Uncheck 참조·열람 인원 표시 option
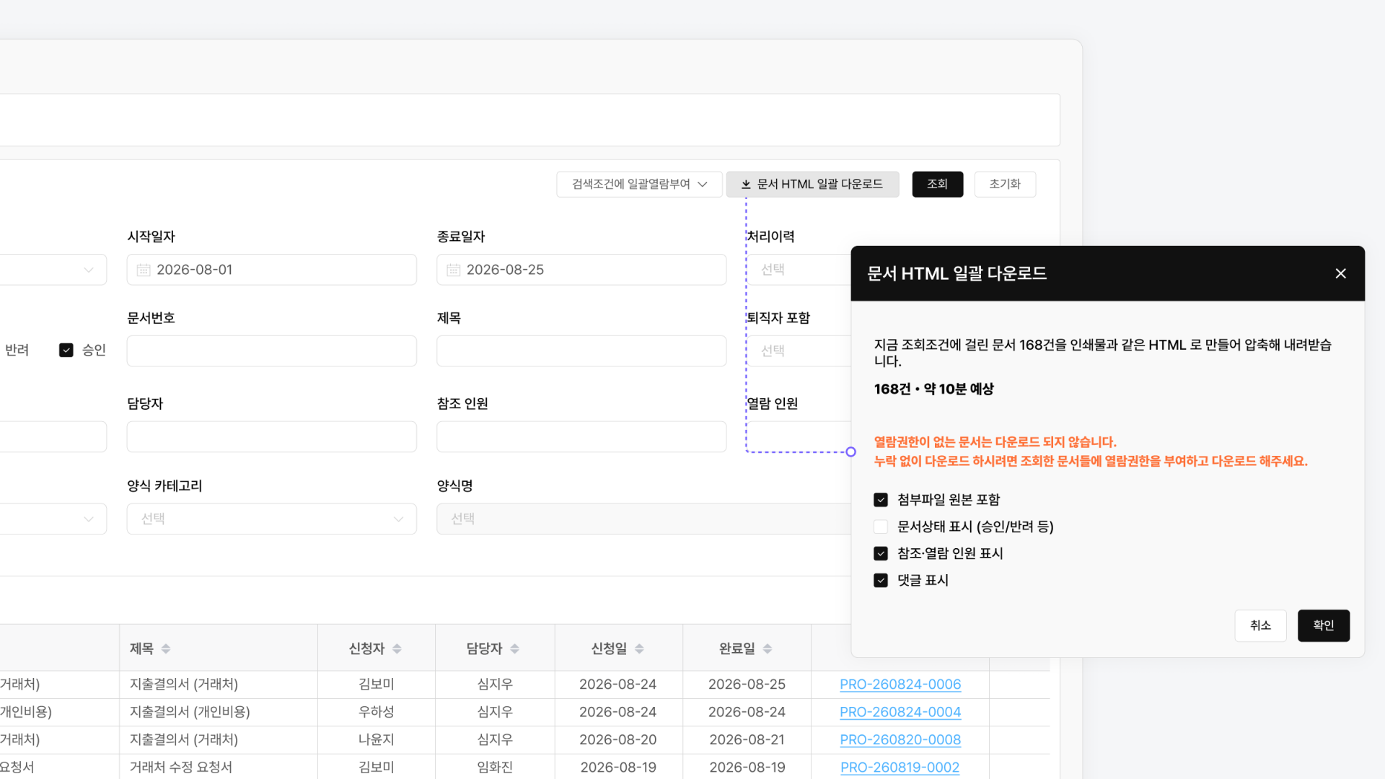The height and width of the screenshot is (779, 1385). tap(881, 553)
